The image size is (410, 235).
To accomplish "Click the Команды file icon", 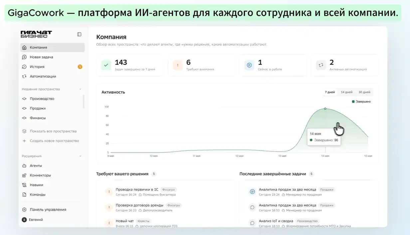I will pyautogui.click(x=24, y=194).
